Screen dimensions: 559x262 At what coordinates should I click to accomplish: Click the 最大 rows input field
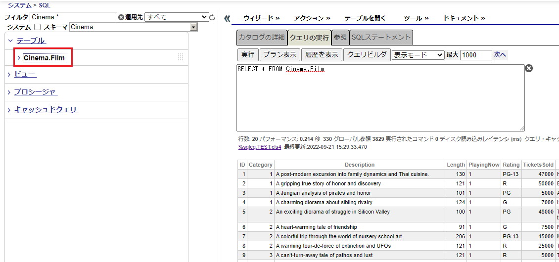click(x=475, y=55)
